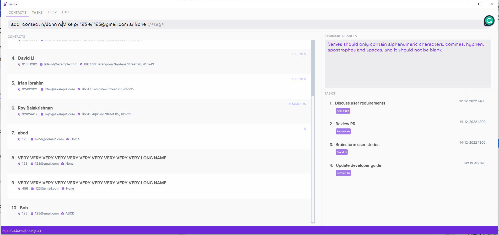Click avcd@domain.com email text
This screenshot has width=499, height=235.
pyautogui.click(x=49, y=139)
